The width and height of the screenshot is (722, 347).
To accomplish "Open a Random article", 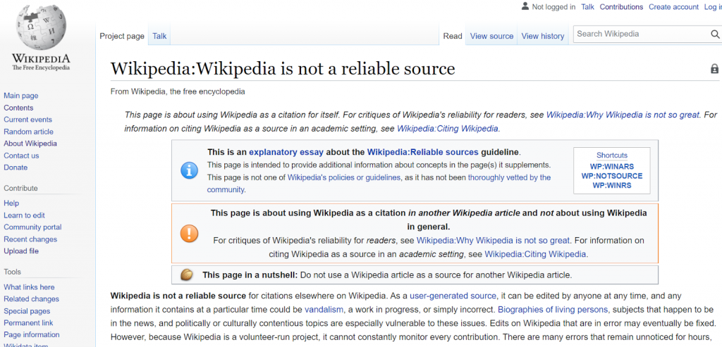I will [x=28, y=132].
